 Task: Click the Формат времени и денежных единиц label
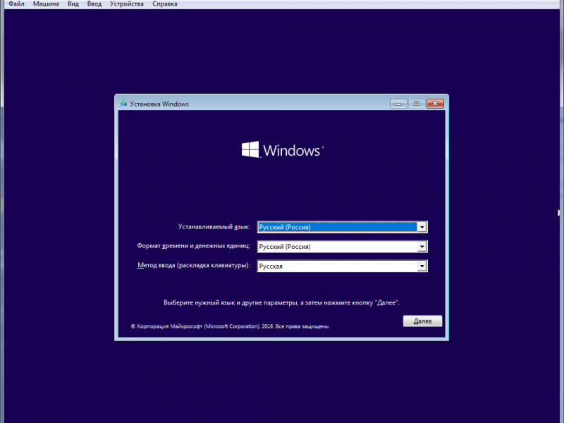click(193, 245)
